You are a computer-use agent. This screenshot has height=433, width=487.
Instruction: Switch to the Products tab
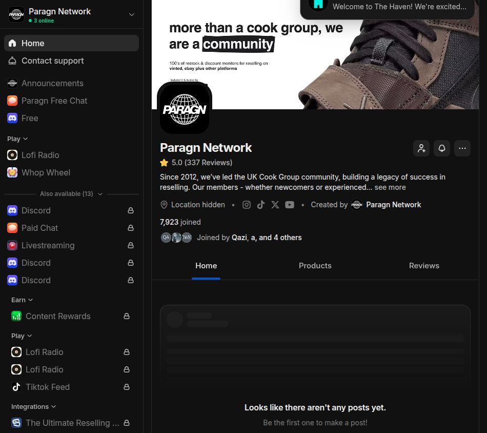[315, 266]
